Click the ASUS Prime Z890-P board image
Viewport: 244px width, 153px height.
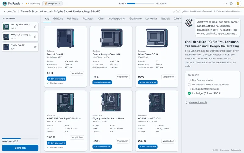coord(157,103)
